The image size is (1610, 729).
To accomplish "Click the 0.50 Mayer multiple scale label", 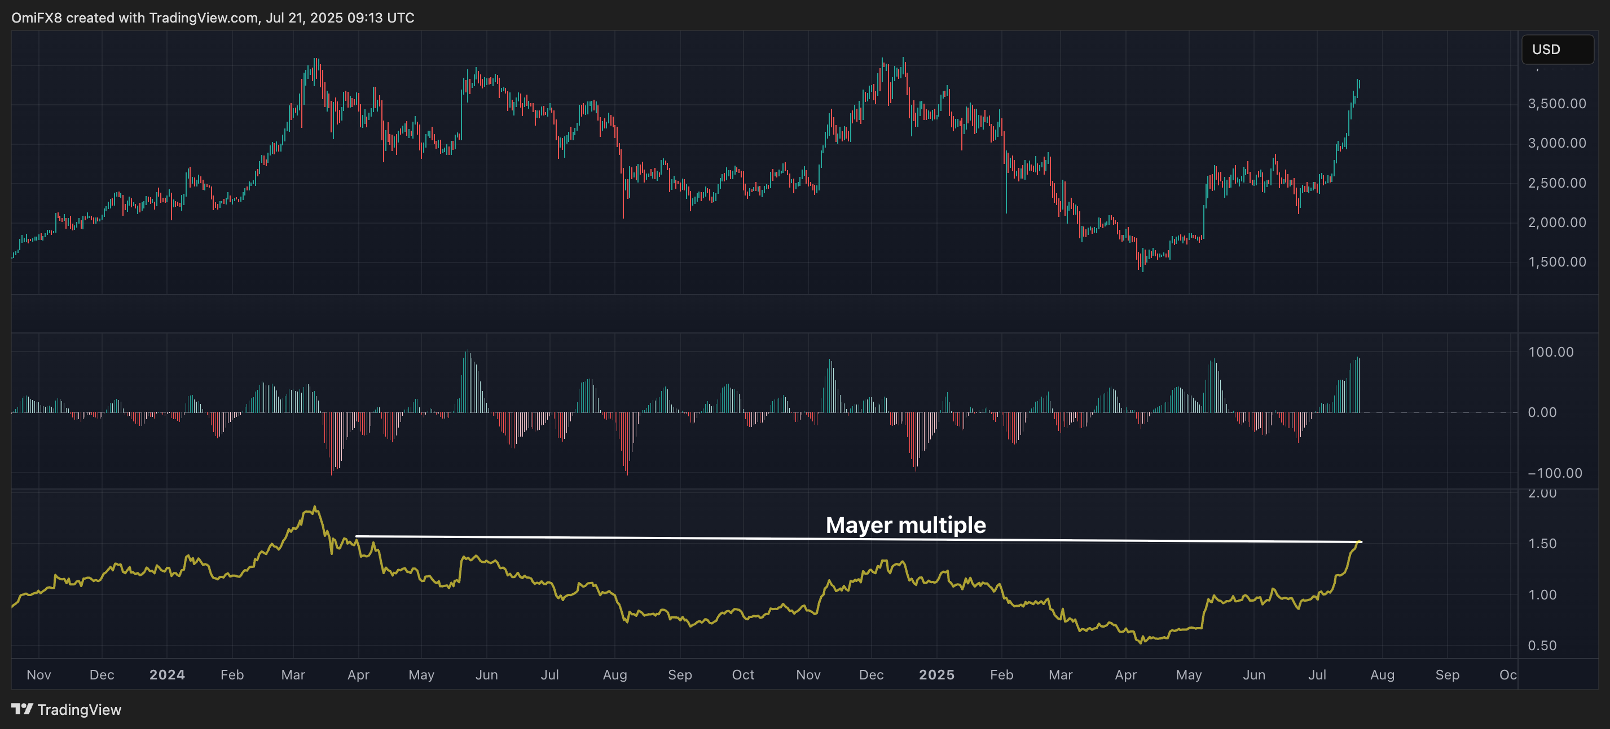I will (x=1542, y=646).
